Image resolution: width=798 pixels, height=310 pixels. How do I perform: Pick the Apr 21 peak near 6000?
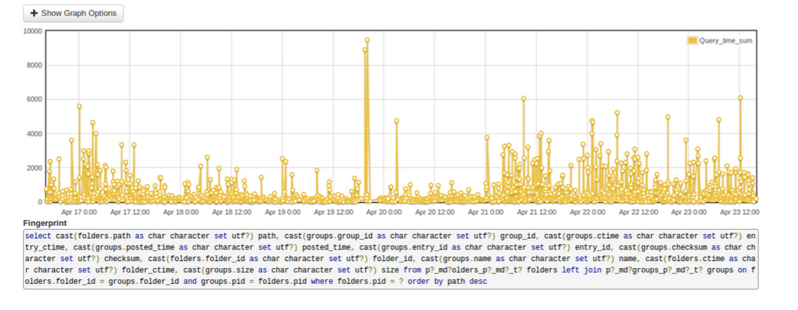[523, 99]
